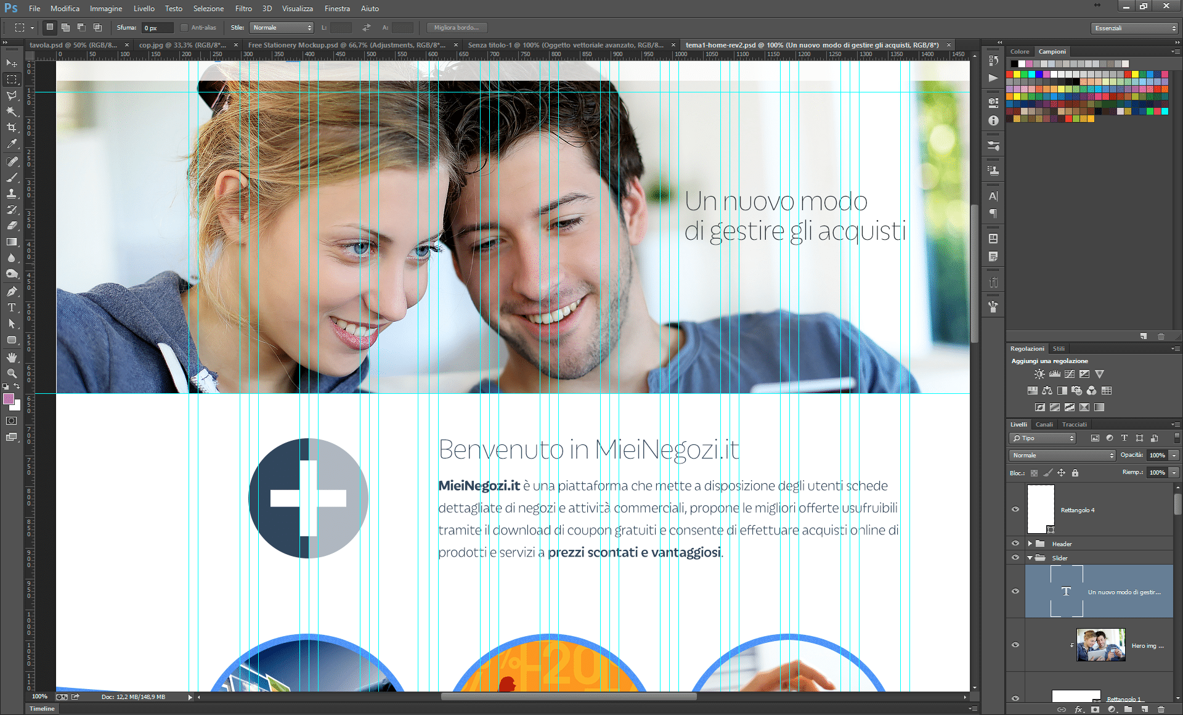Switch to the Canali tab
1183x715 pixels.
pos(1044,425)
